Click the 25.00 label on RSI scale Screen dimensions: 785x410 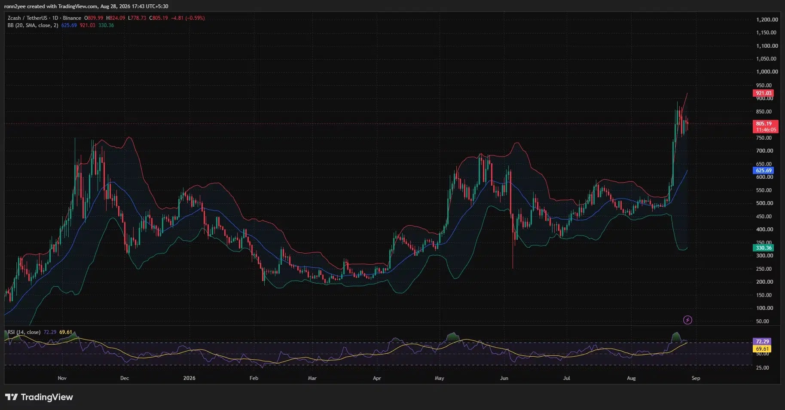pyautogui.click(x=763, y=368)
